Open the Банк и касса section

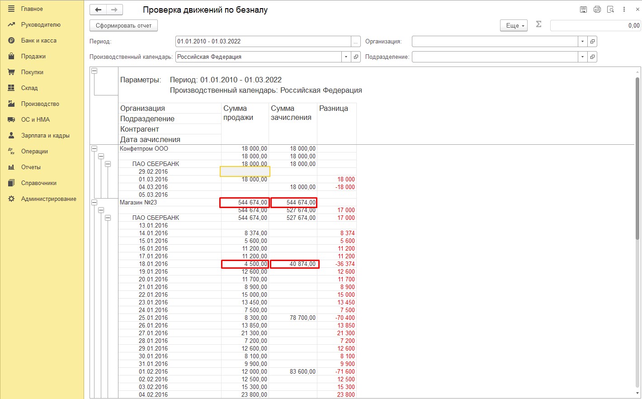click(38, 41)
